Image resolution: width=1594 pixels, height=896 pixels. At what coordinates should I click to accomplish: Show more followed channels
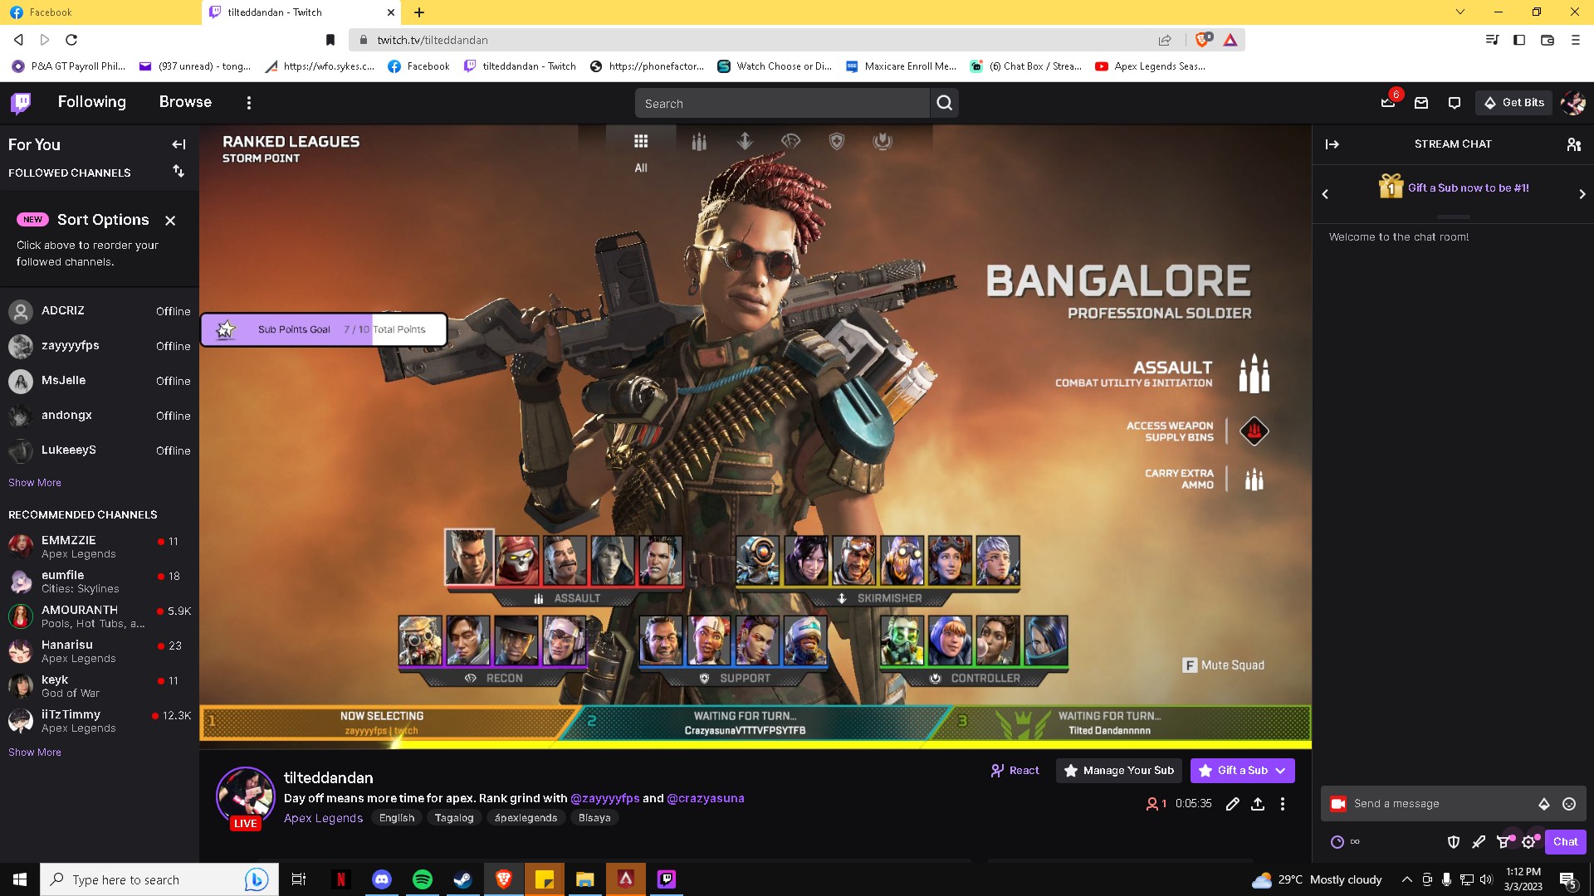tap(35, 483)
